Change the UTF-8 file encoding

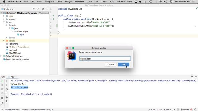coord(160,109)
